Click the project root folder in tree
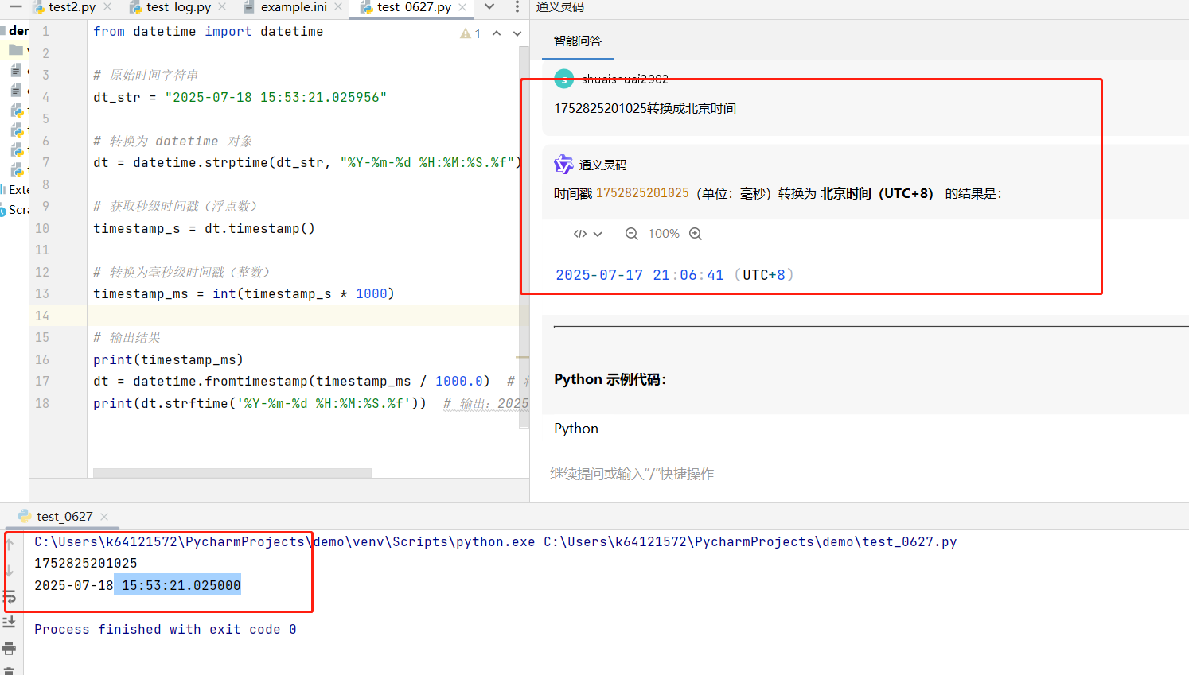 pos(15,30)
